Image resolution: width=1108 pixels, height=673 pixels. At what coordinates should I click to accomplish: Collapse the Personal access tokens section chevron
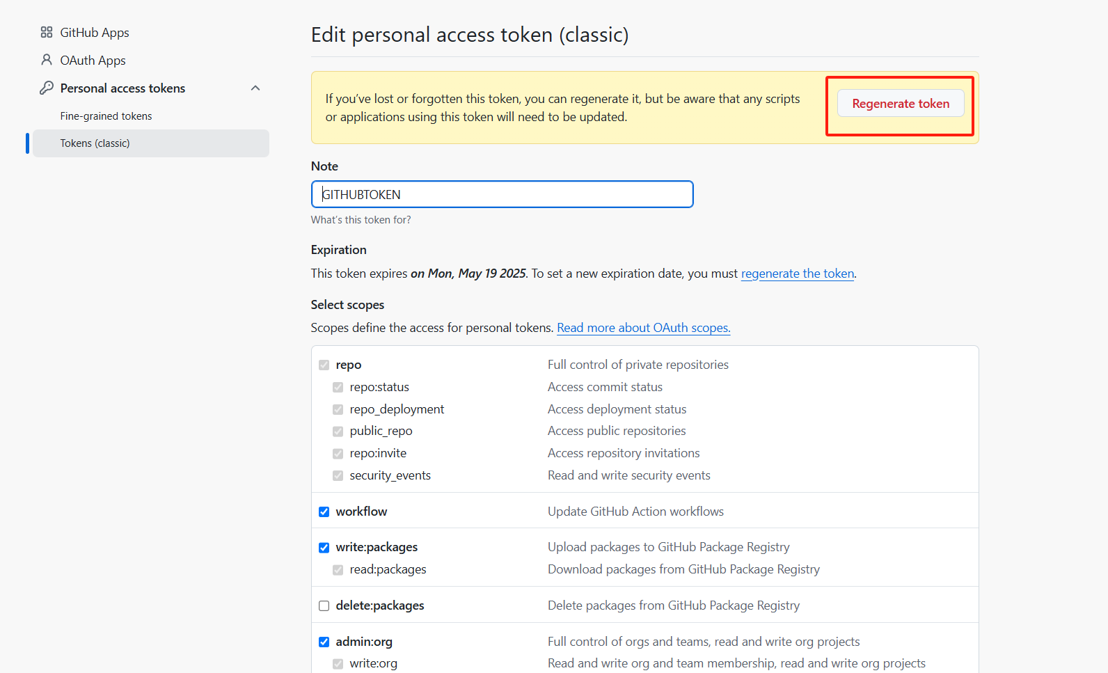tap(255, 88)
